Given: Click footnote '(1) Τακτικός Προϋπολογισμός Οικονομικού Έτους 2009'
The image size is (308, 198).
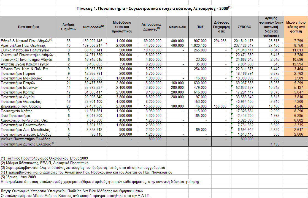Looking at the screenshot, I should [x=44, y=158].
